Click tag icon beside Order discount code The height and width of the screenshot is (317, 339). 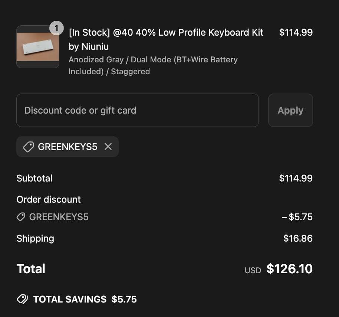click(21, 217)
